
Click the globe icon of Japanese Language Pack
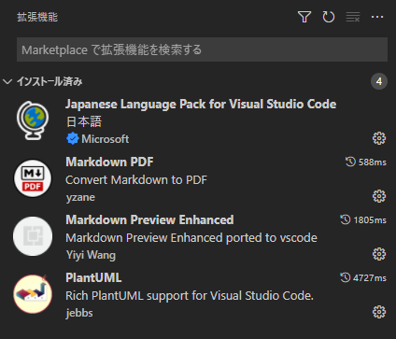(33, 120)
